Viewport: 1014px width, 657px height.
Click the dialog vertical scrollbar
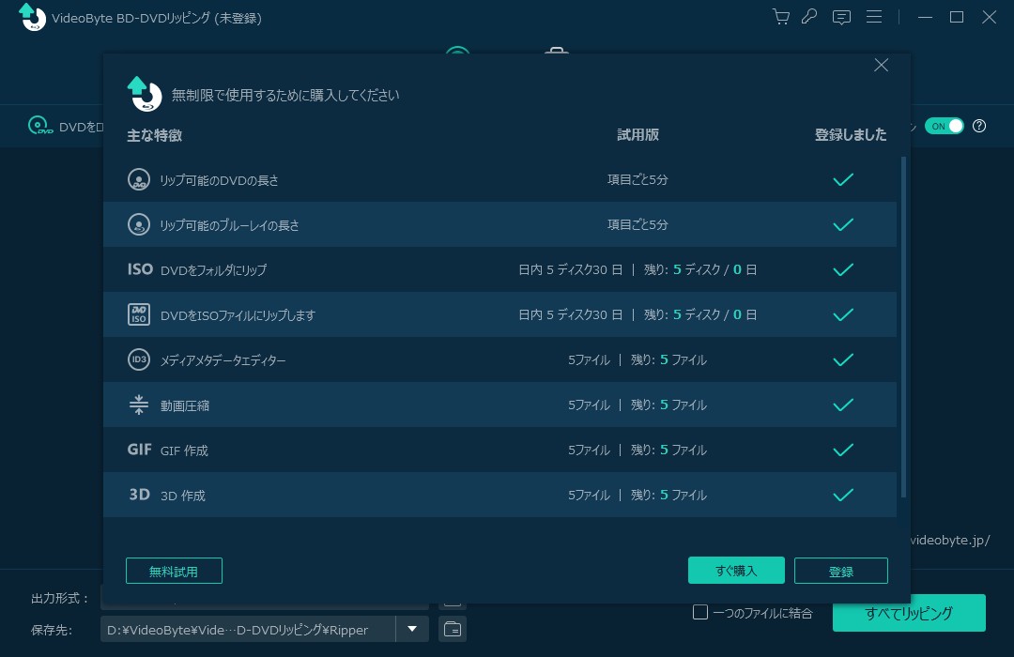click(x=903, y=327)
